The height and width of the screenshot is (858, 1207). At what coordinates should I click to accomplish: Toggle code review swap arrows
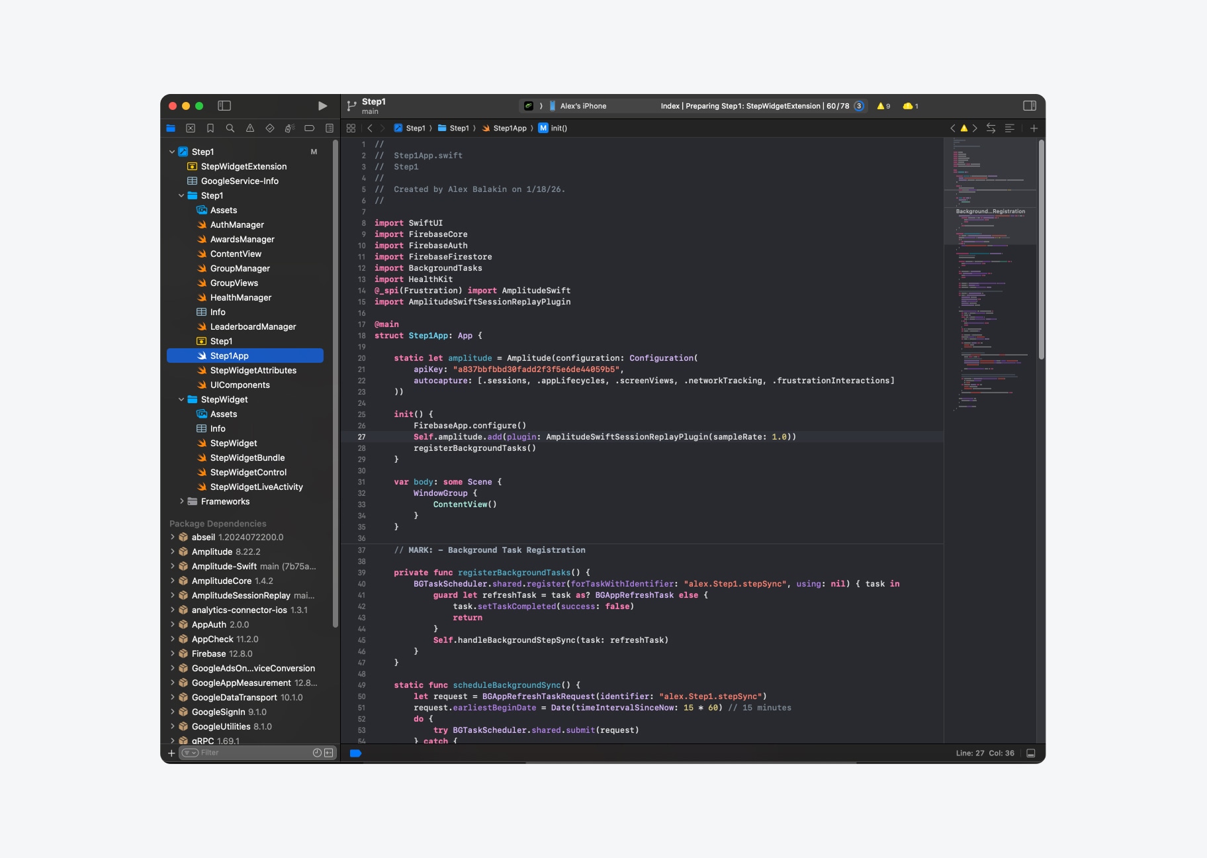(x=991, y=128)
